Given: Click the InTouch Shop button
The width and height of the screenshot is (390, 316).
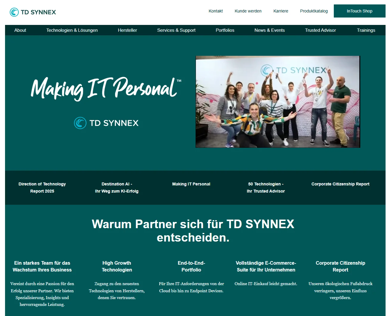Looking at the screenshot, I should tap(359, 11).
